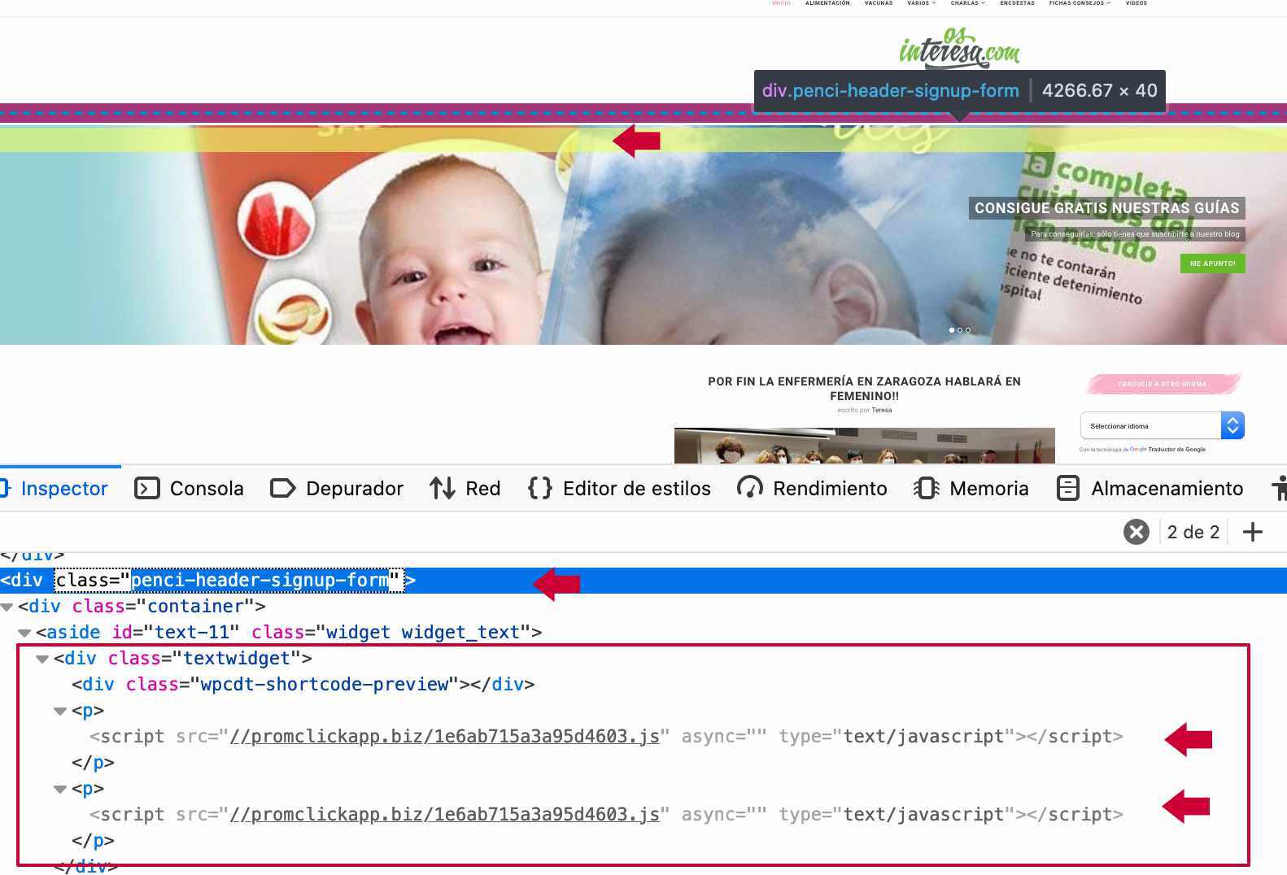Click the plus icon to add node
This screenshot has width=1287, height=875.
[x=1253, y=532]
